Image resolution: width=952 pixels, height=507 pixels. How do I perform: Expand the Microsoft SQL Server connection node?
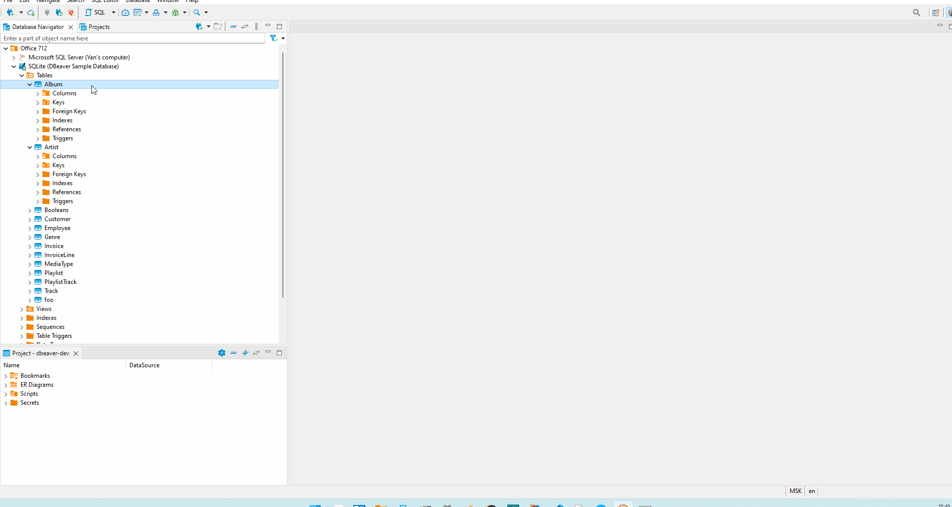click(14, 57)
